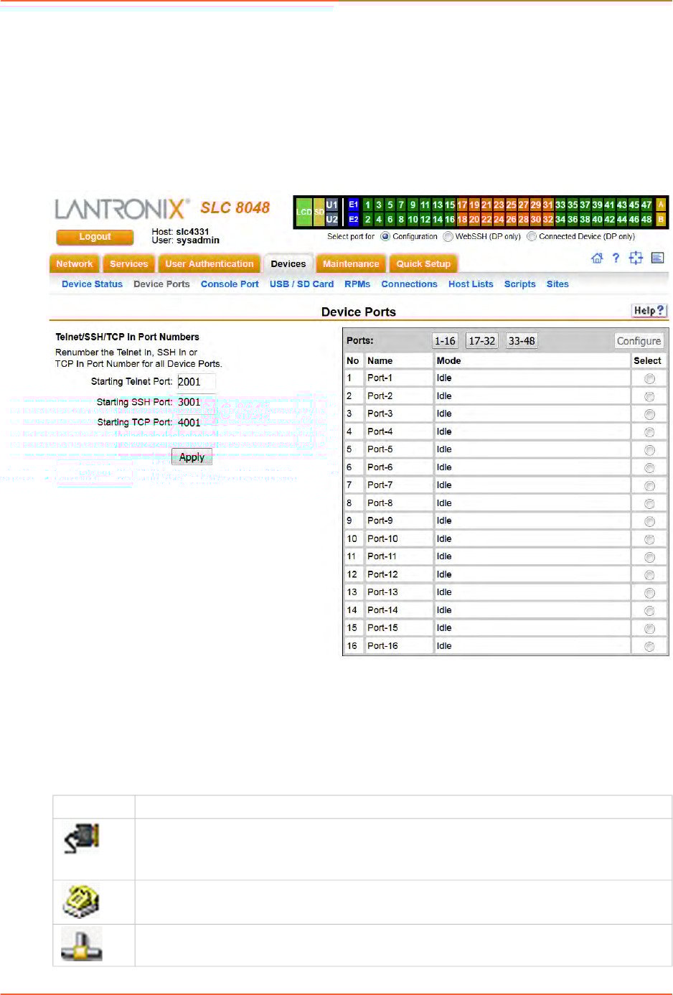Select the radio button for Port-12
The height and width of the screenshot is (995, 673).
click(x=649, y=575)
